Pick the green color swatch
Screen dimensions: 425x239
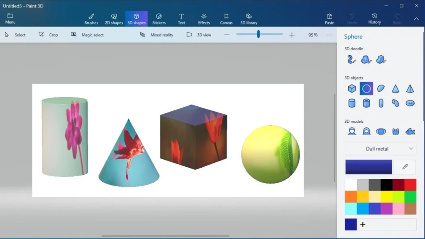410,197
